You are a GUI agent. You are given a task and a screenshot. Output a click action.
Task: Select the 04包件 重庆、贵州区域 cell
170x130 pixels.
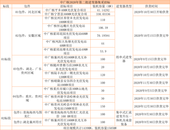(27, 99)
